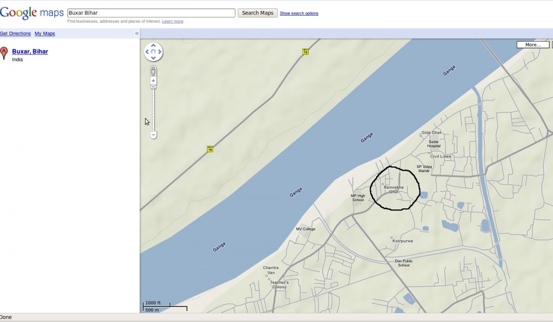
Task: Click the Search Maps button
Action: coord(257,13)
